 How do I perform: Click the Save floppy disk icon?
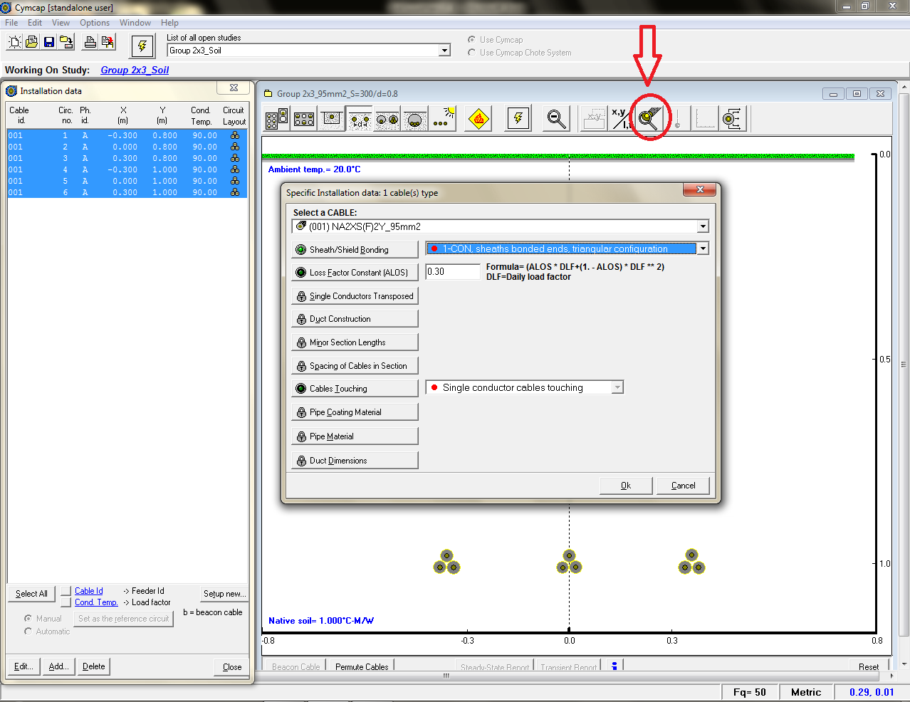pyautogui.click(x=49, y=43)
